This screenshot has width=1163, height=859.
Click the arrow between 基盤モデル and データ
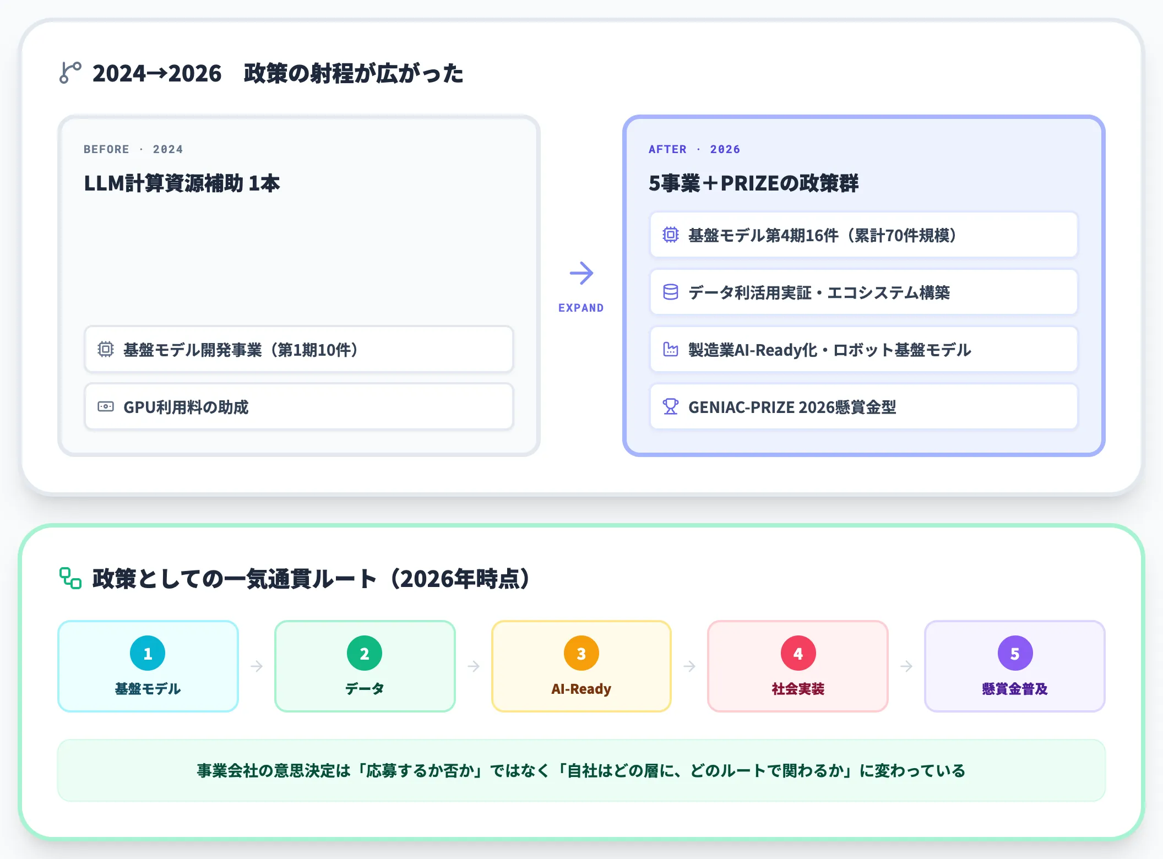(x=257, y=666)
